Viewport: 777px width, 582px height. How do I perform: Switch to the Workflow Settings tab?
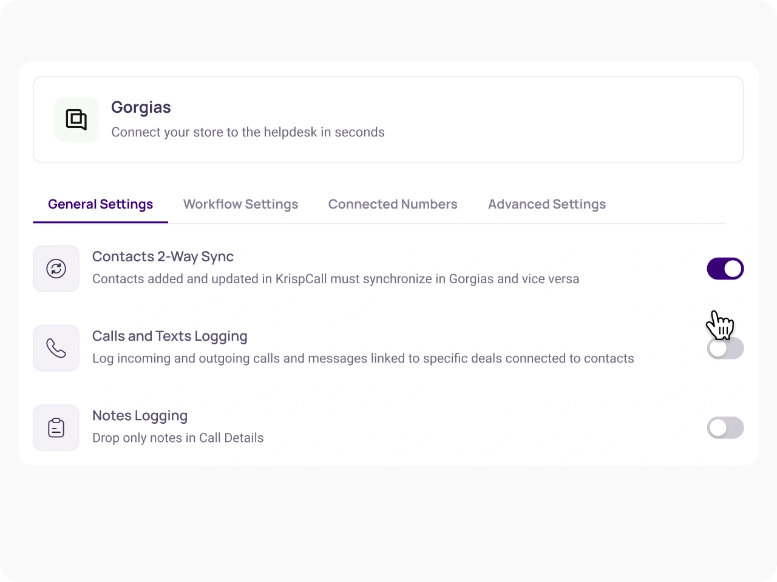click(241, 204)
